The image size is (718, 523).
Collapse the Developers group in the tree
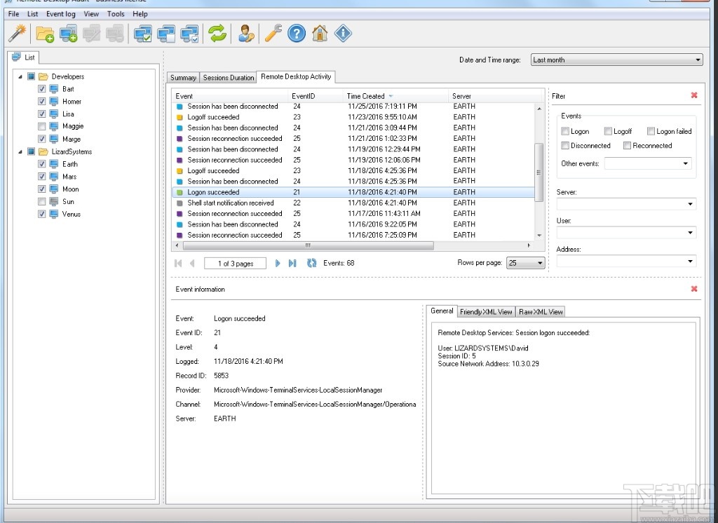[x=20, y=76]
